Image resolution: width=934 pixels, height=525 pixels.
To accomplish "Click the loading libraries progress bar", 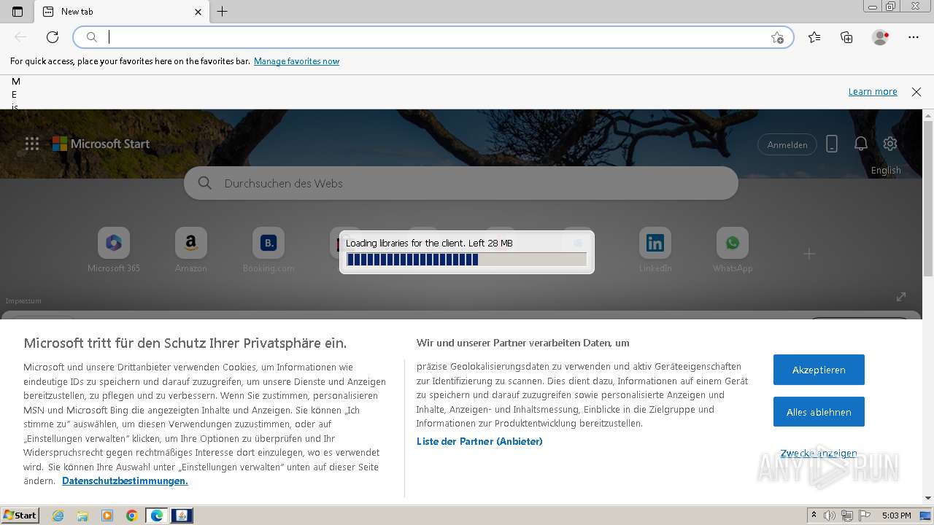I will click(466, 260).
